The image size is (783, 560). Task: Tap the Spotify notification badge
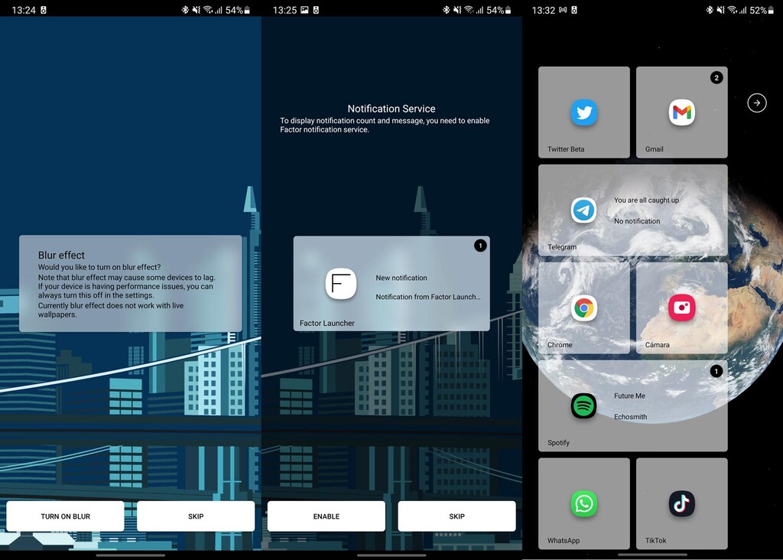(x=716, y=371)
